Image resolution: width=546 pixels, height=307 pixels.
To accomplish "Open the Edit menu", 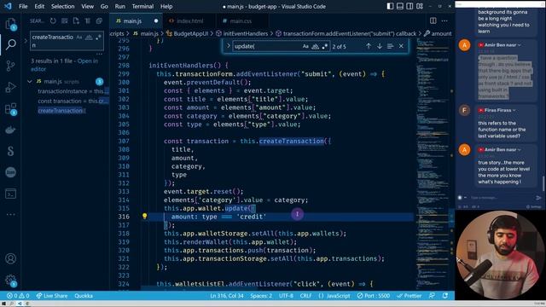I will [39, 6].
